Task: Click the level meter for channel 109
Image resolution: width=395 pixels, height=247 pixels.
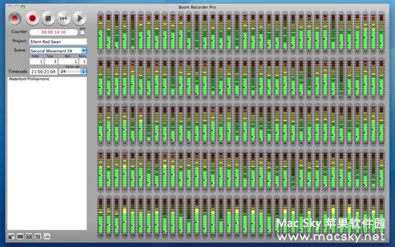Action: tap(101, 170)
